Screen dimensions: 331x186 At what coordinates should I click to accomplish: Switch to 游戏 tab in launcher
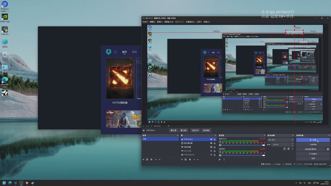pyautogui.click(x=134, y=52)
